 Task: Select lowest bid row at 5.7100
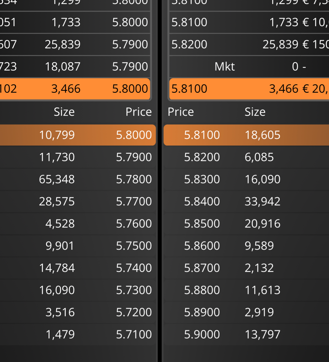pos(78,334)
